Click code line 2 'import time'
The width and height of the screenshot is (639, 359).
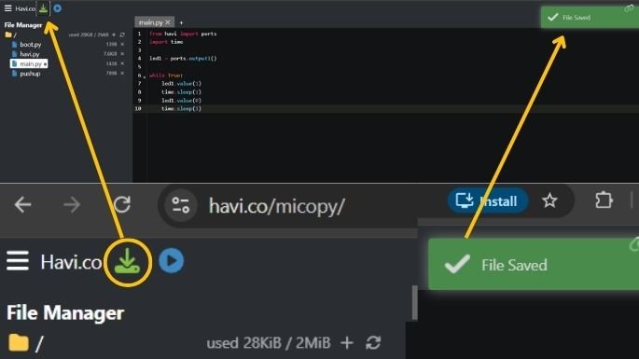(x=166, y=42)
